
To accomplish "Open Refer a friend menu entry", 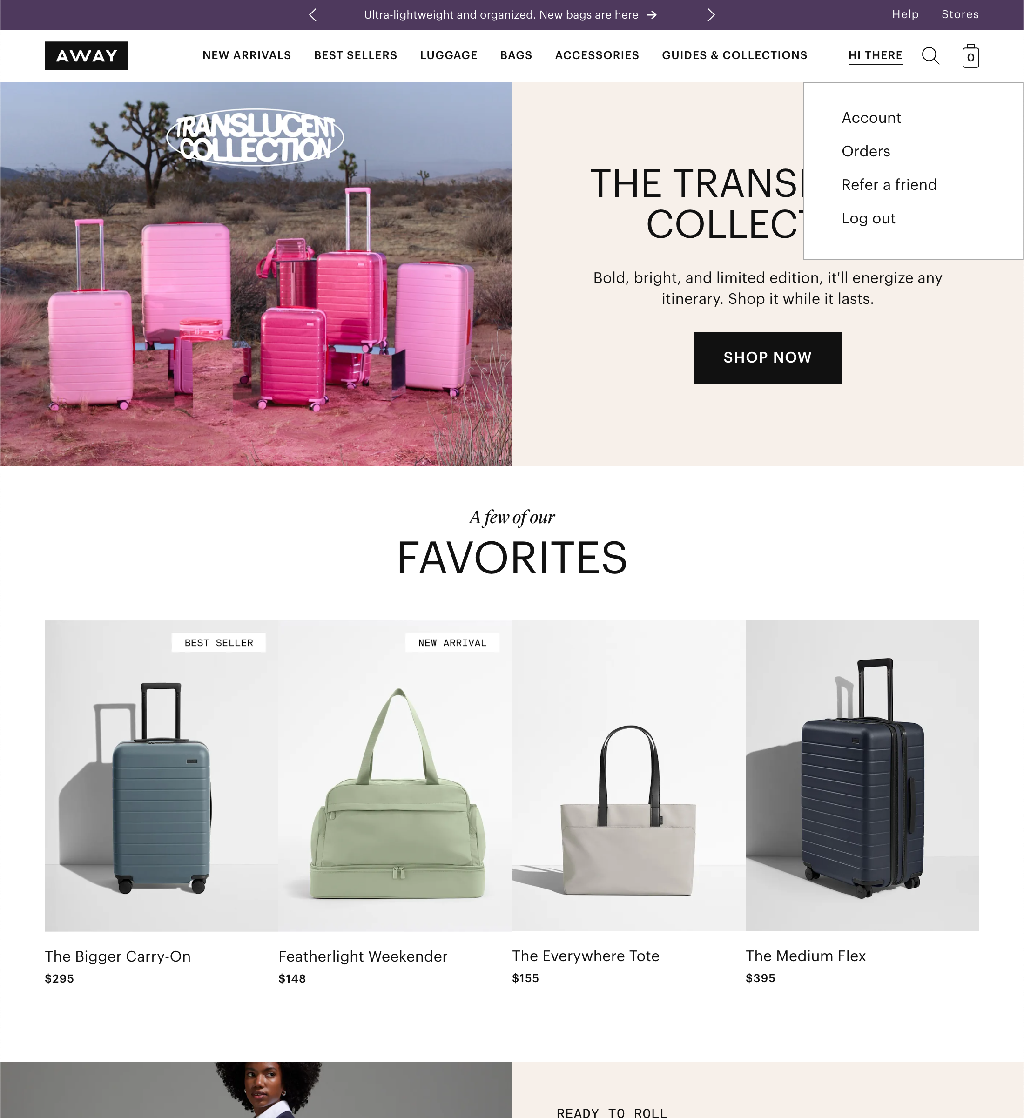I will [889, 185].
